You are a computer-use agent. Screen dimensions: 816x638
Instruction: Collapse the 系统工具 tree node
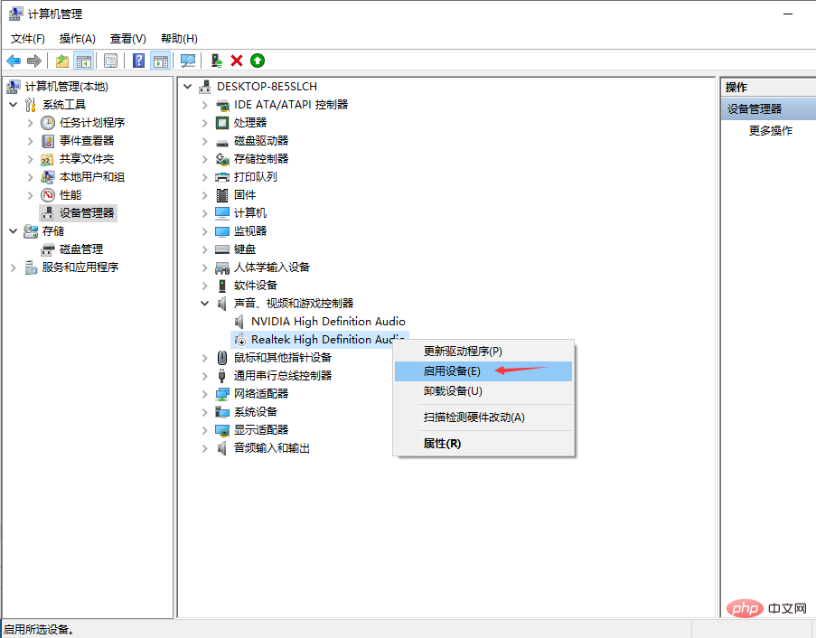pyautogui.click(x=14, y=105)
